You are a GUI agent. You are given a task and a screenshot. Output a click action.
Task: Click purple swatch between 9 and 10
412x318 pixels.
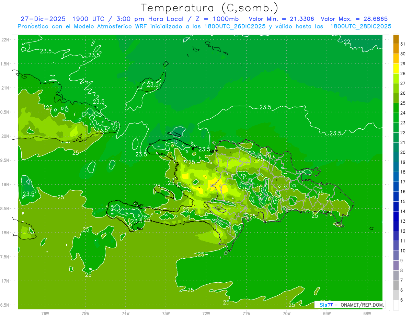click(396, 256)
